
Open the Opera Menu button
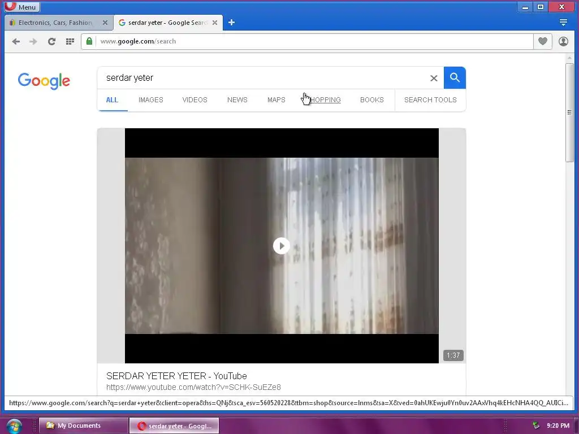tap(21, 7)
